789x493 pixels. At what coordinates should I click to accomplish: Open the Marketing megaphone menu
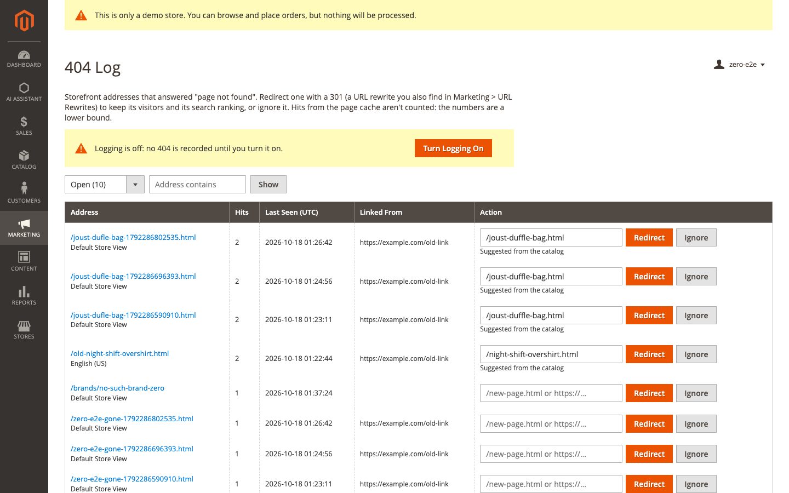pos(24,228)
